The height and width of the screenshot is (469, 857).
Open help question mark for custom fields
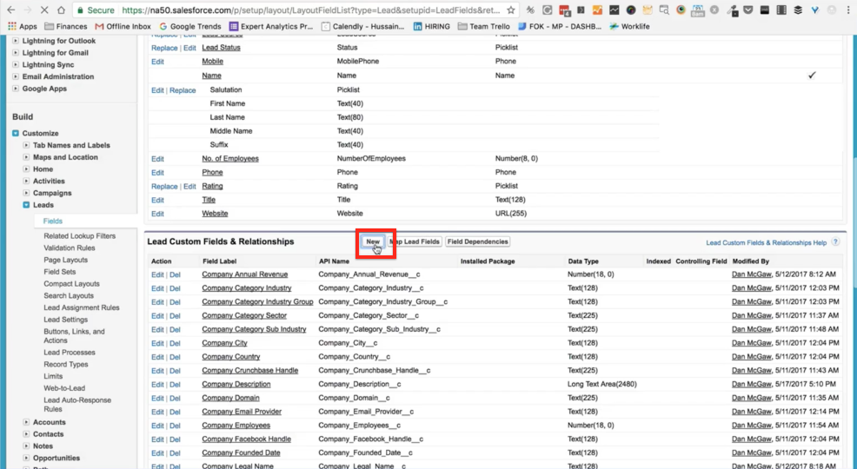pos(835,241)
